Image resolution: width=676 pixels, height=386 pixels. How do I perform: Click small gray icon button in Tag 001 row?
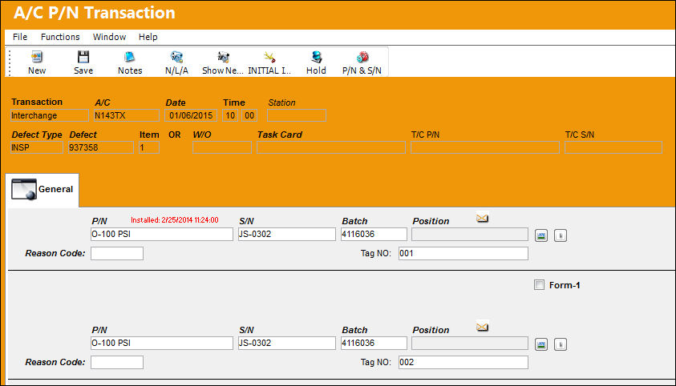560,235
